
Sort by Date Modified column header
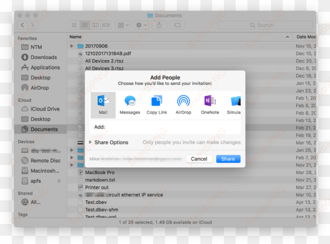point(306,37)
